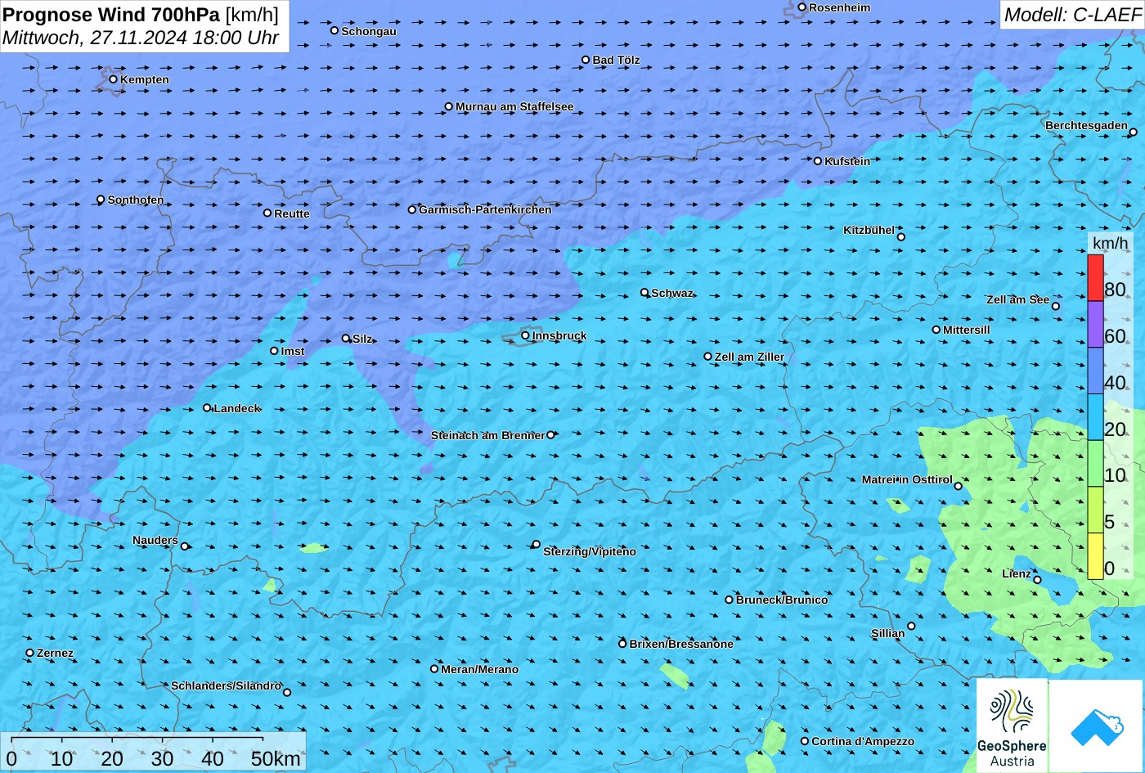Image resolution: width=1145 pixels, height=773 pixels.
Task: Click the Sterzing/Vipiteno label
Action: point(590,551)
